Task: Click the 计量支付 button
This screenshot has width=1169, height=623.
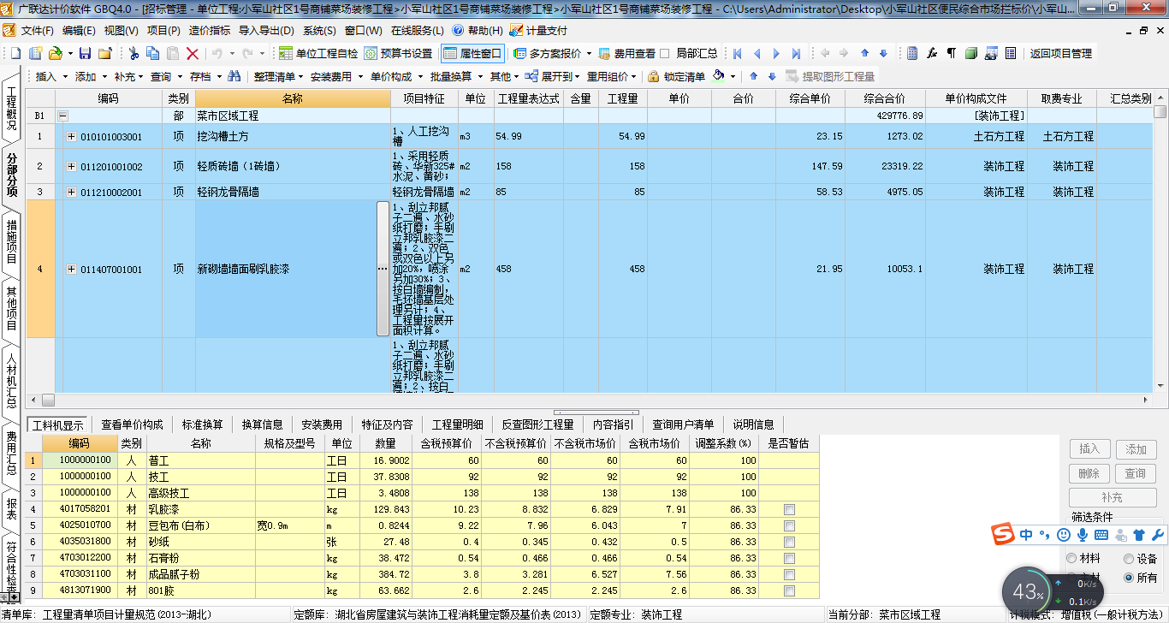Action: [538, 30]
